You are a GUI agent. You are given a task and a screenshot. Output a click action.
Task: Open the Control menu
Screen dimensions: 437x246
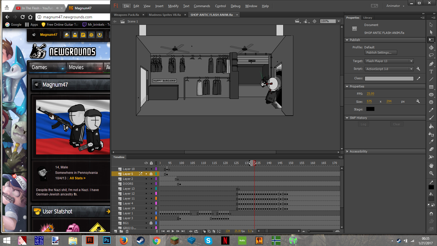click(220, 6)
